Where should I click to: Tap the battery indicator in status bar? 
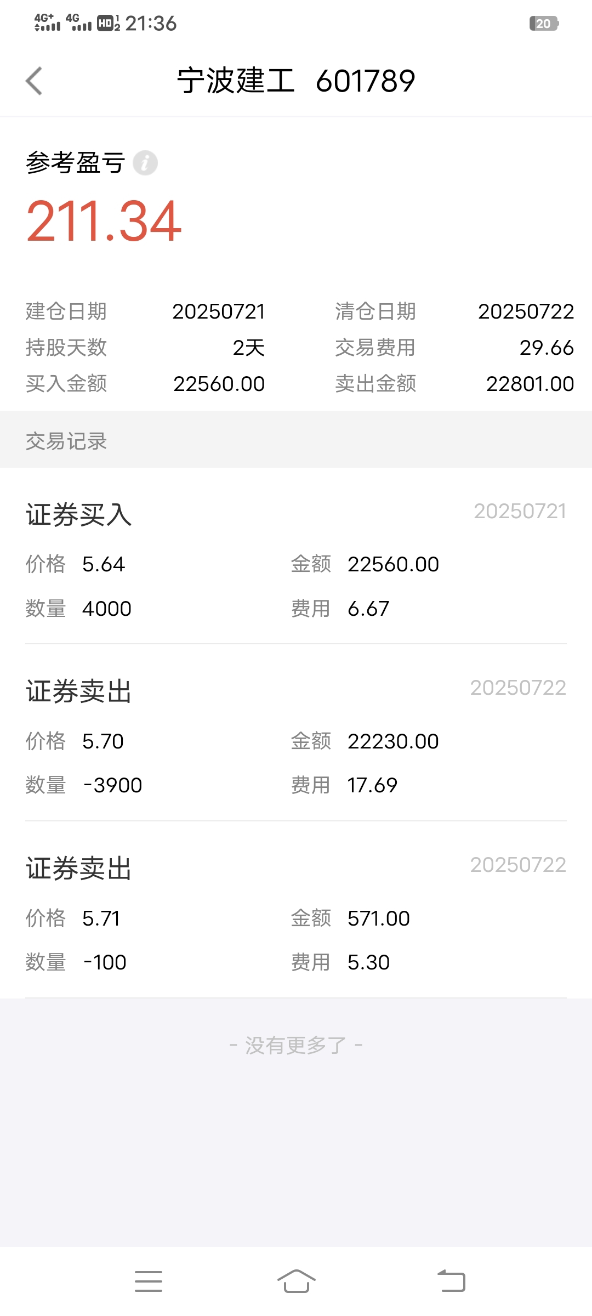coord(544,24)
